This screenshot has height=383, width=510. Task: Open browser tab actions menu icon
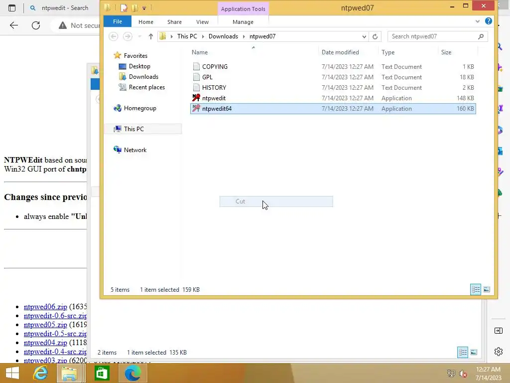pos(12,8)
